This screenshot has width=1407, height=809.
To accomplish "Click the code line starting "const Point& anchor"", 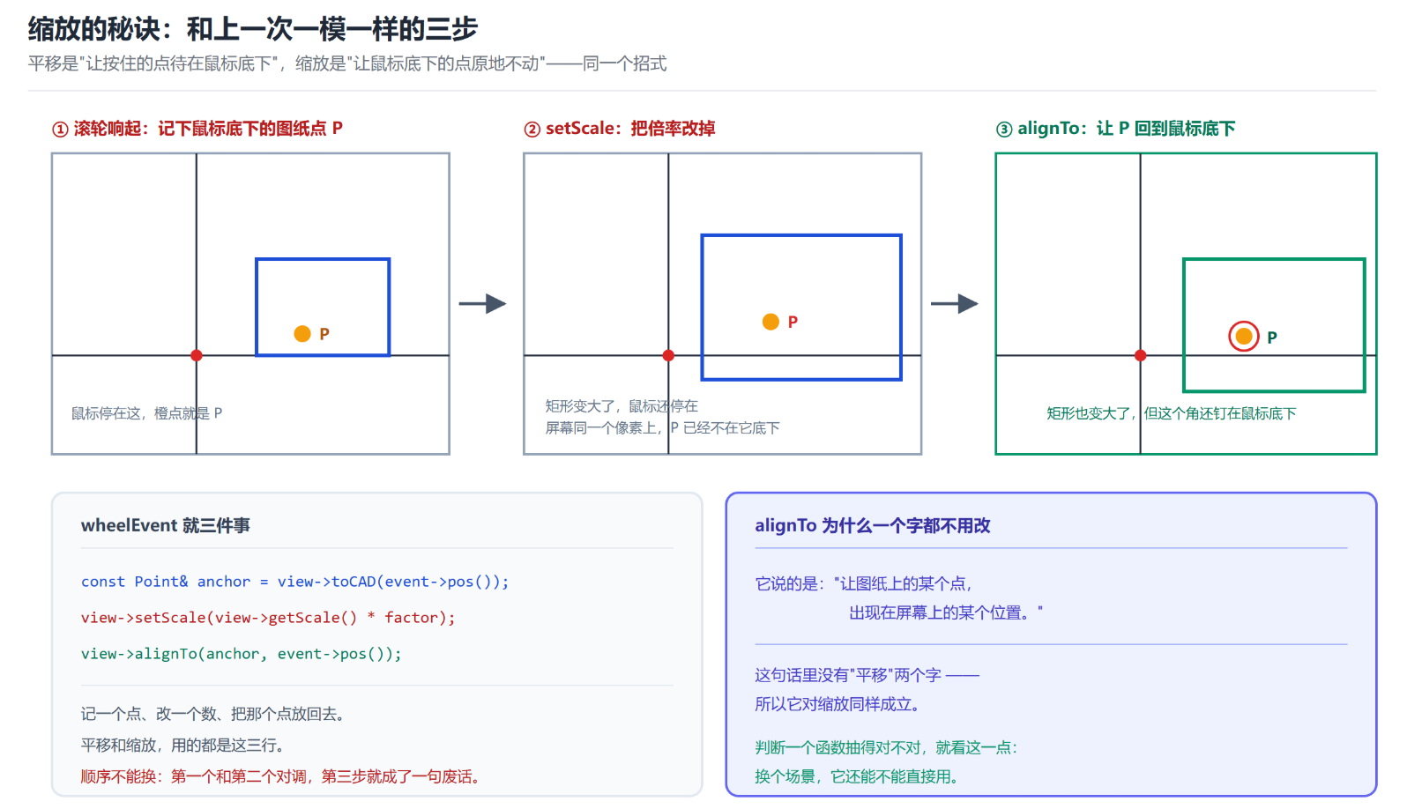I will point(295,582).
